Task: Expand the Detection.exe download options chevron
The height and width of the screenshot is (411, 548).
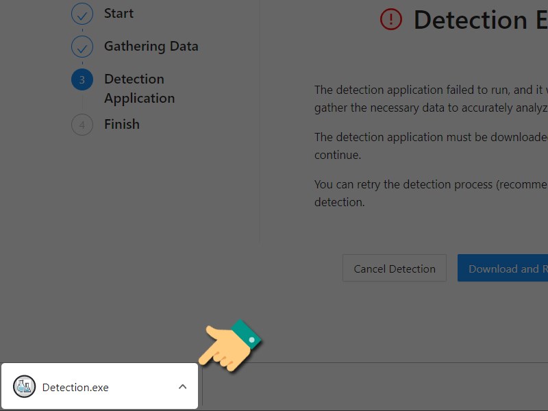Action: (x=182, y=386)
